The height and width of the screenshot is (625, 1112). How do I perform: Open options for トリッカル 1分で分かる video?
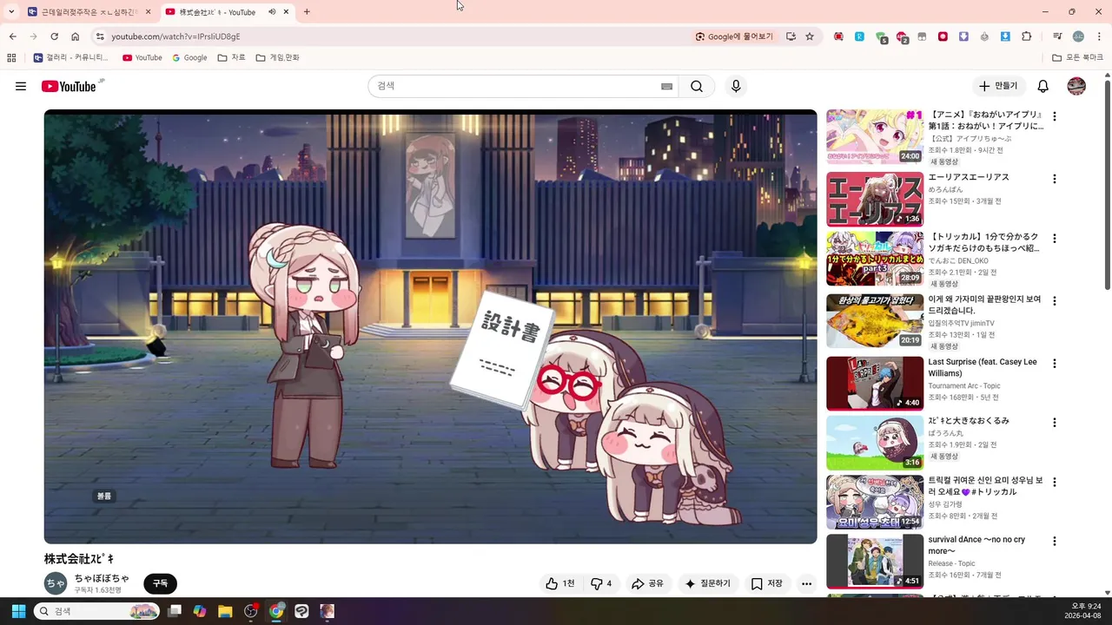(1055, 238)
